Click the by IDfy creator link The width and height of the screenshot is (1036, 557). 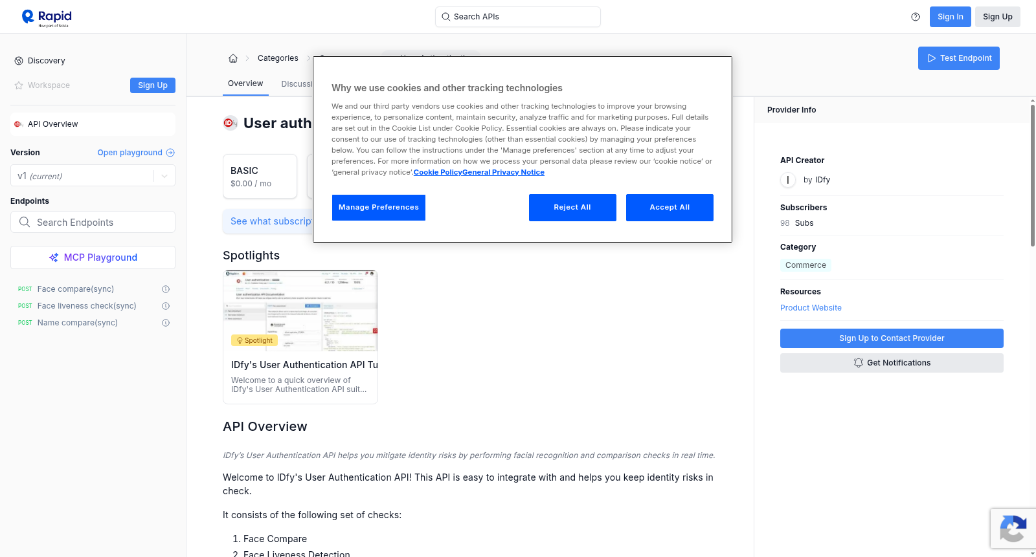pyautogui.click(x=816, y=180)
